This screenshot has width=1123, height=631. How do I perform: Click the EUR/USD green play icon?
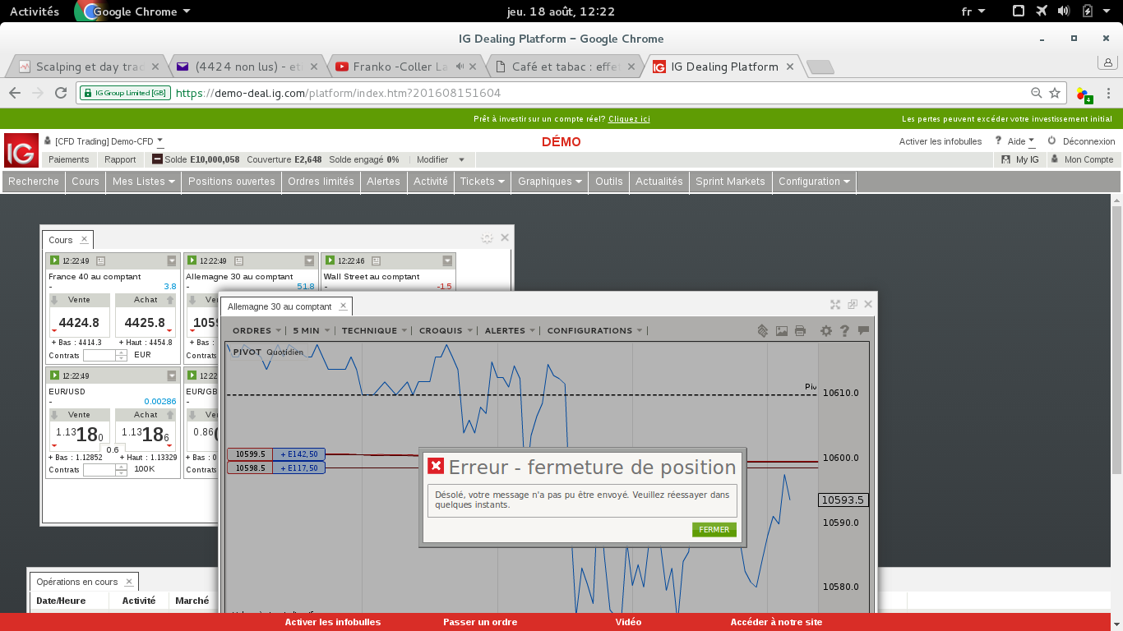(54, 375)
